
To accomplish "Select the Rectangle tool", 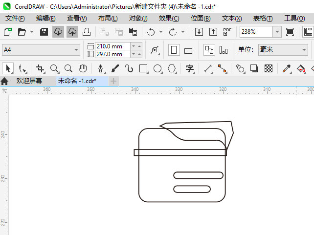I will tap(144, 68).
